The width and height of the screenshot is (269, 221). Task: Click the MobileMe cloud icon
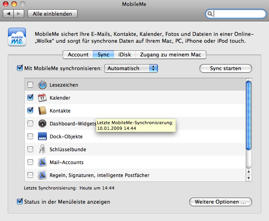[17, 37]
